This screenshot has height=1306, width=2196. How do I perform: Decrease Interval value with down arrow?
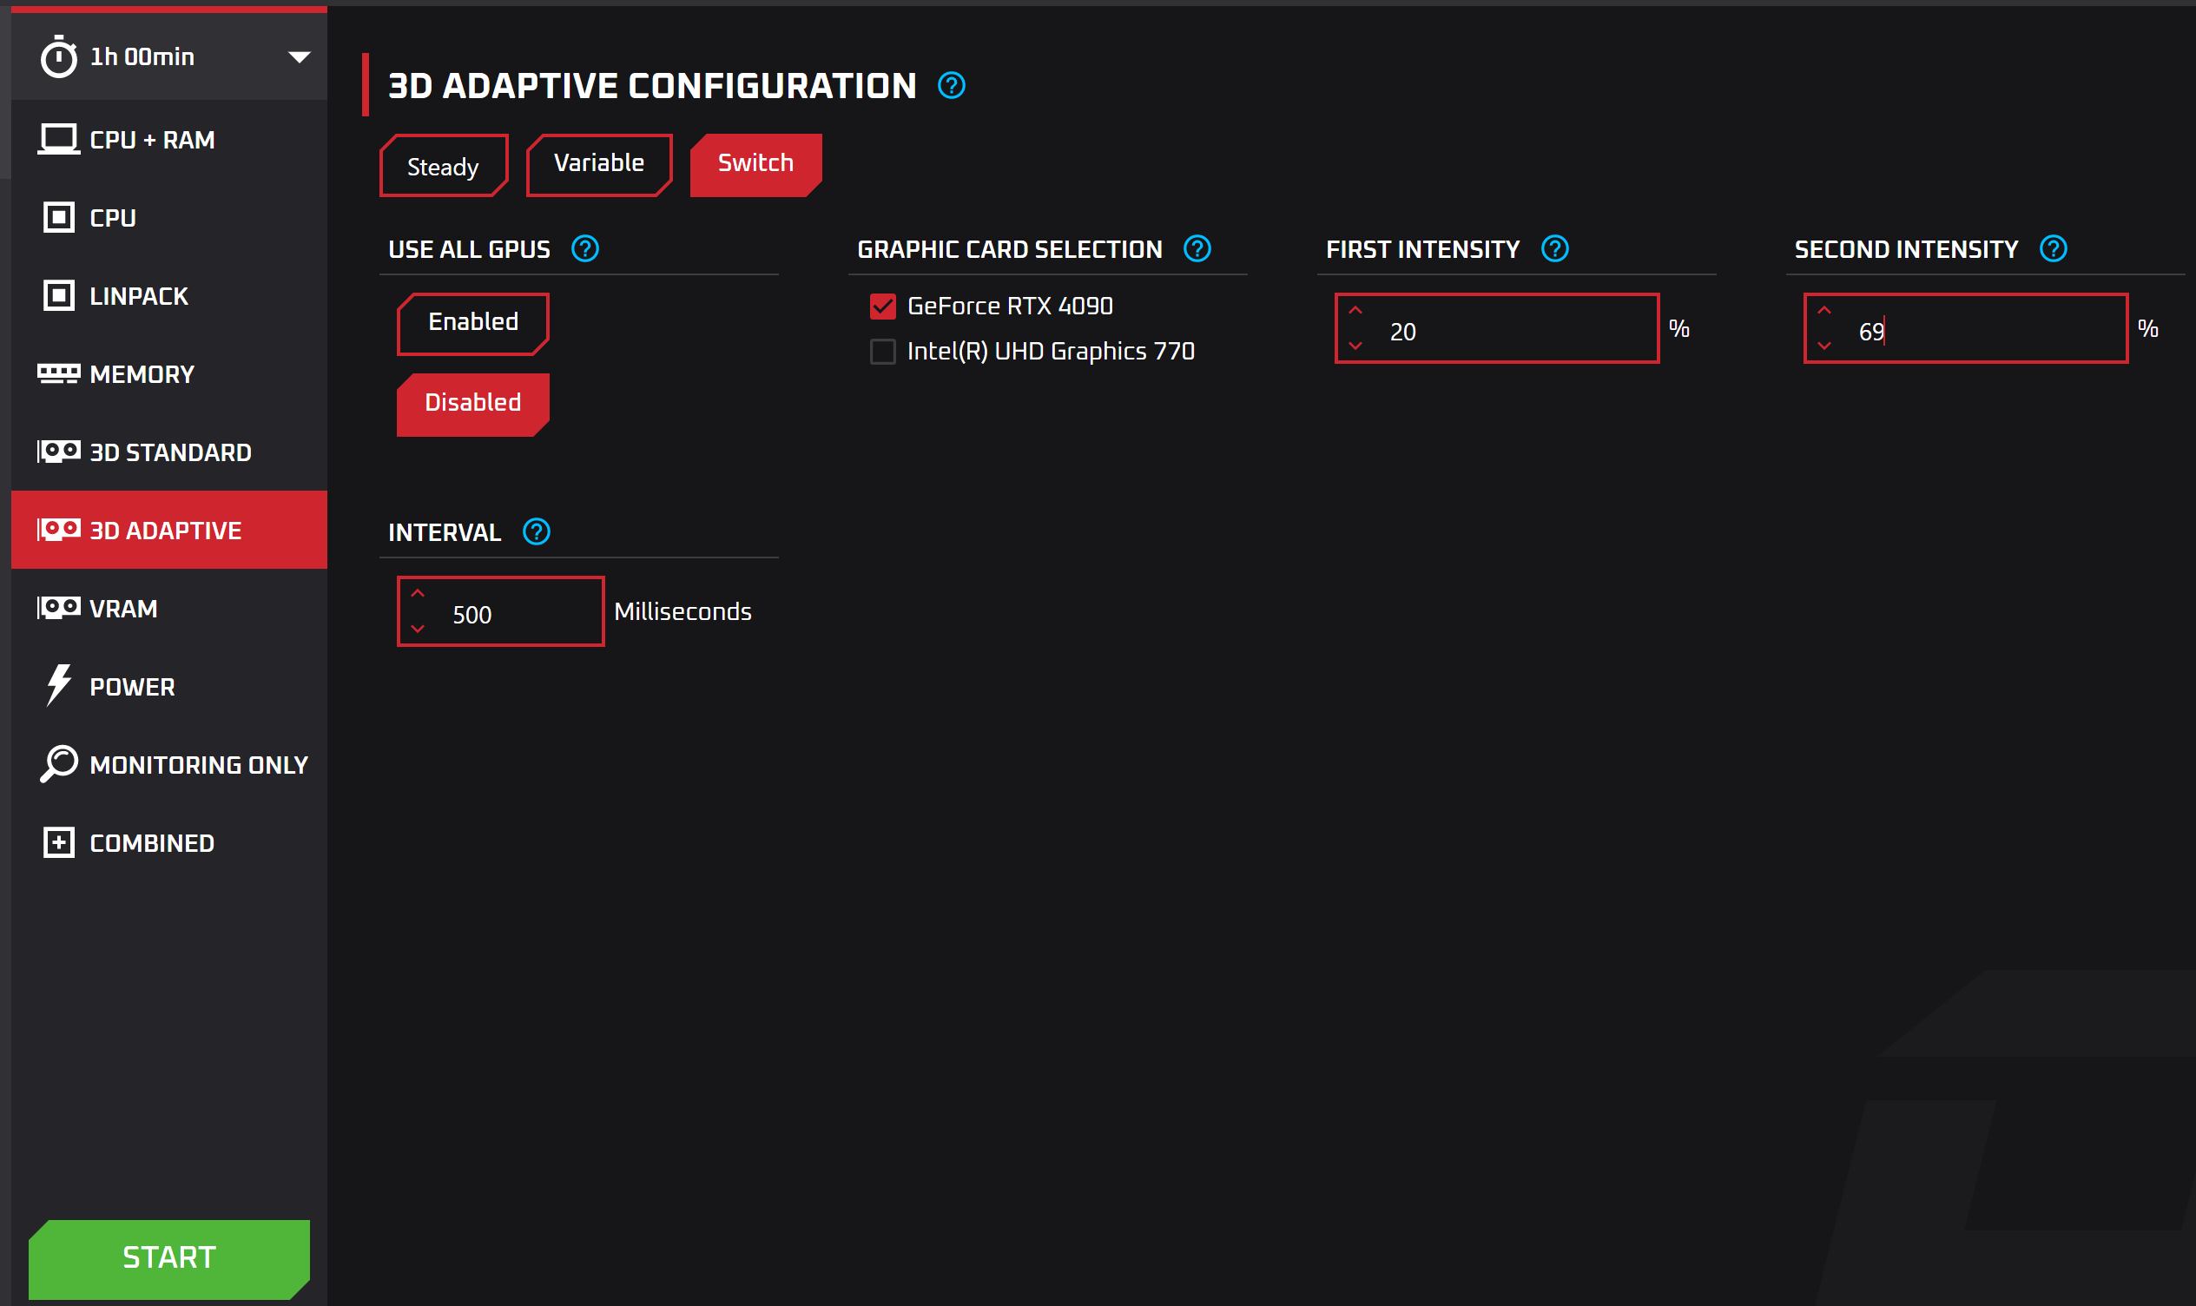coord(418,629)
